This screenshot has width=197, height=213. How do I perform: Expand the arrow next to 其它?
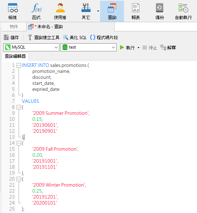click(98, 11)
